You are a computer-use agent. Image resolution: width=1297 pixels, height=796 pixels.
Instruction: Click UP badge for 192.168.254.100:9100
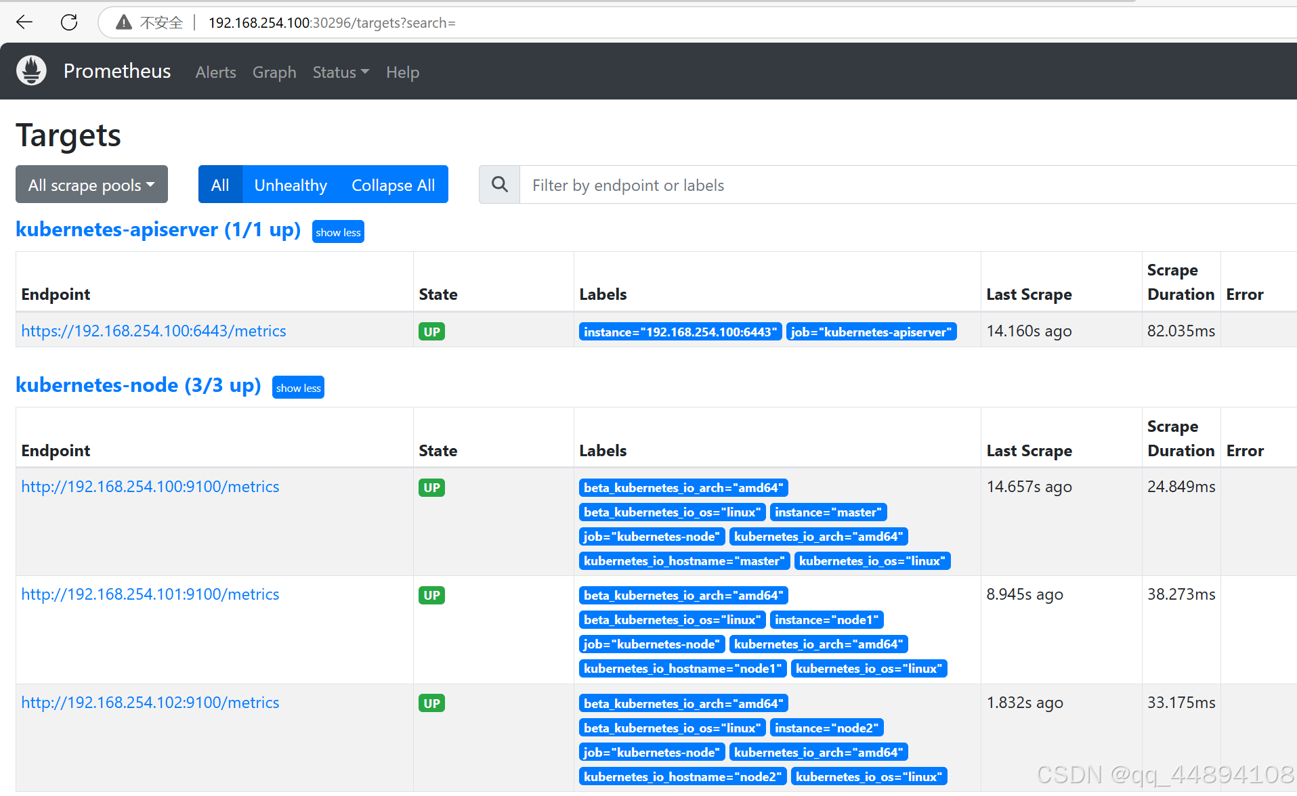[431, 487]
